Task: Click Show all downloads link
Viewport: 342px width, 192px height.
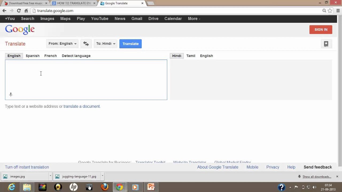Action: point(317,177)
